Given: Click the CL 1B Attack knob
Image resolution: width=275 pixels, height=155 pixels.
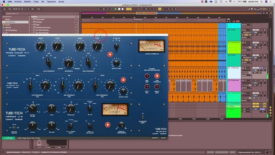Looking at the screenshot, I should [33, 125].
